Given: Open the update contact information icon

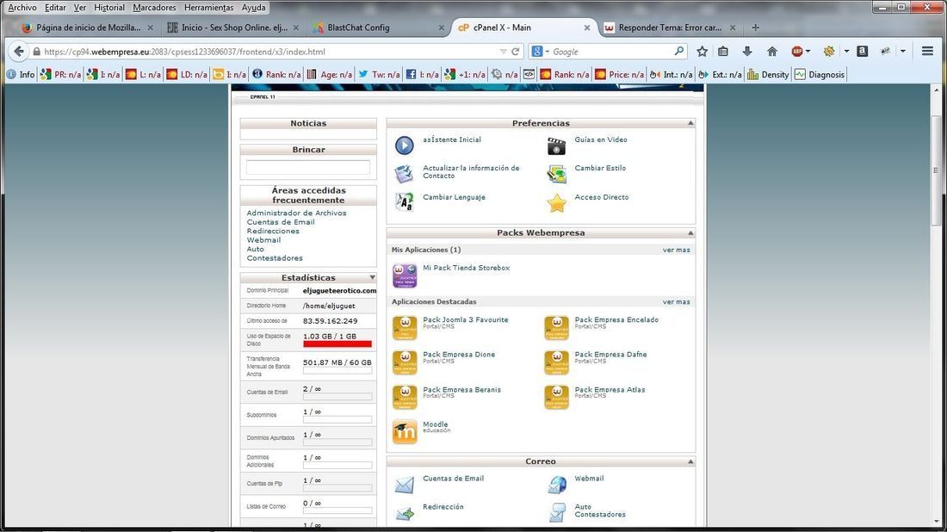Looking at the screenshot, I should [404, 174].
